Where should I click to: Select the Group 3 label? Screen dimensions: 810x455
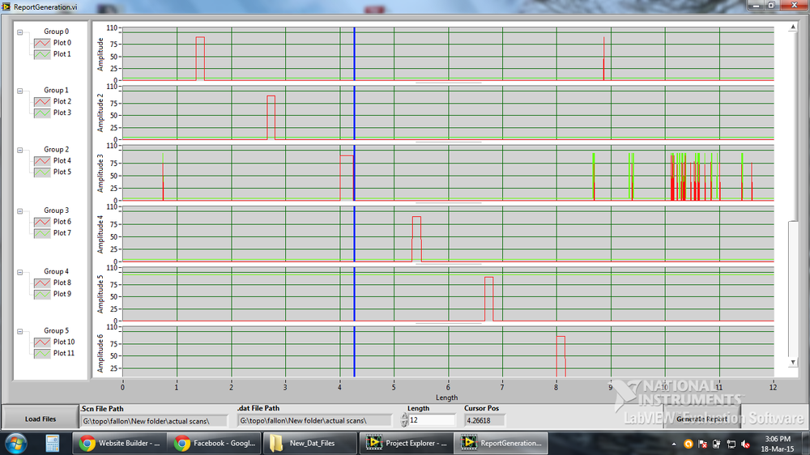click(x=57, y=210)
